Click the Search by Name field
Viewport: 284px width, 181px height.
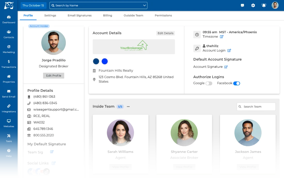[98, 5]
